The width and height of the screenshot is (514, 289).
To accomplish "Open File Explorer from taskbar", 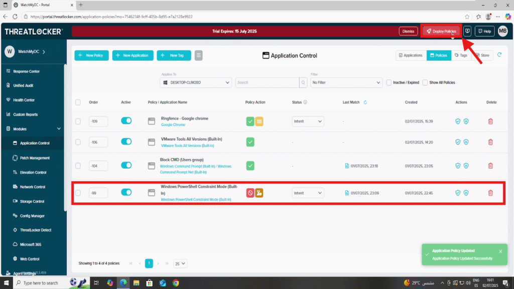I will [x=137, y=283].
